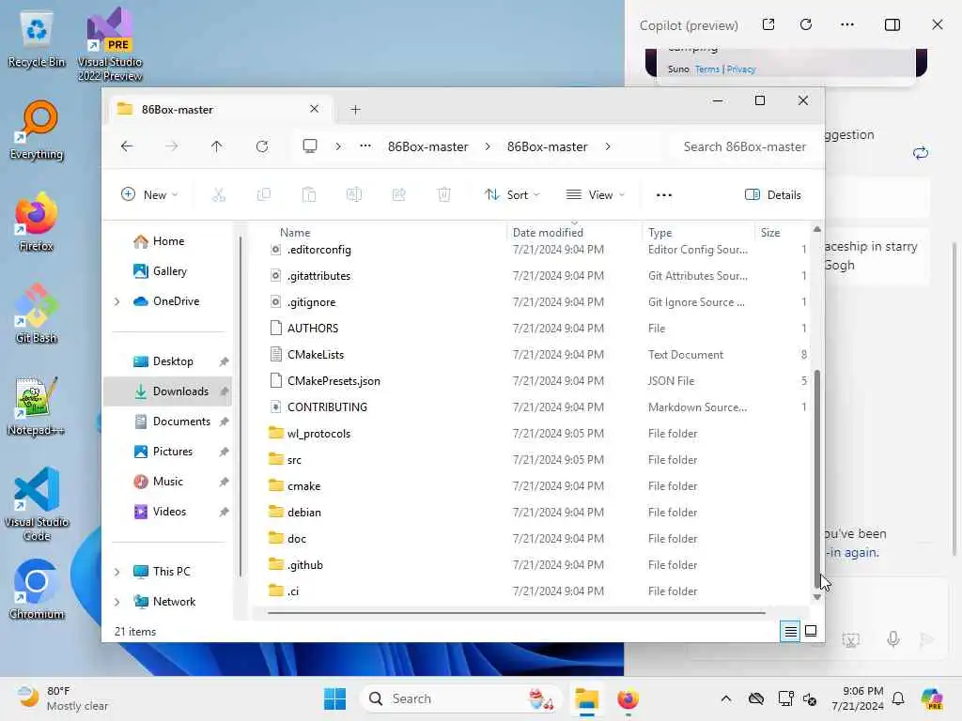Click the Delete trash icon
The width and height of the screenshot is (962, 721).
coord(444,195)
